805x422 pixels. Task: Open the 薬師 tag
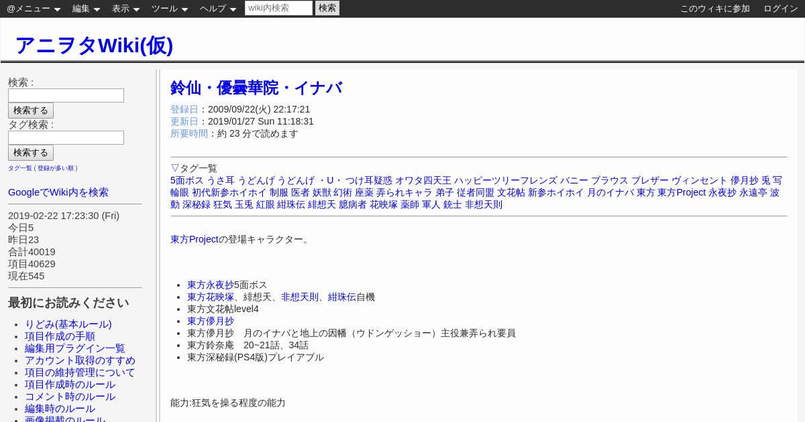point(410,205)
